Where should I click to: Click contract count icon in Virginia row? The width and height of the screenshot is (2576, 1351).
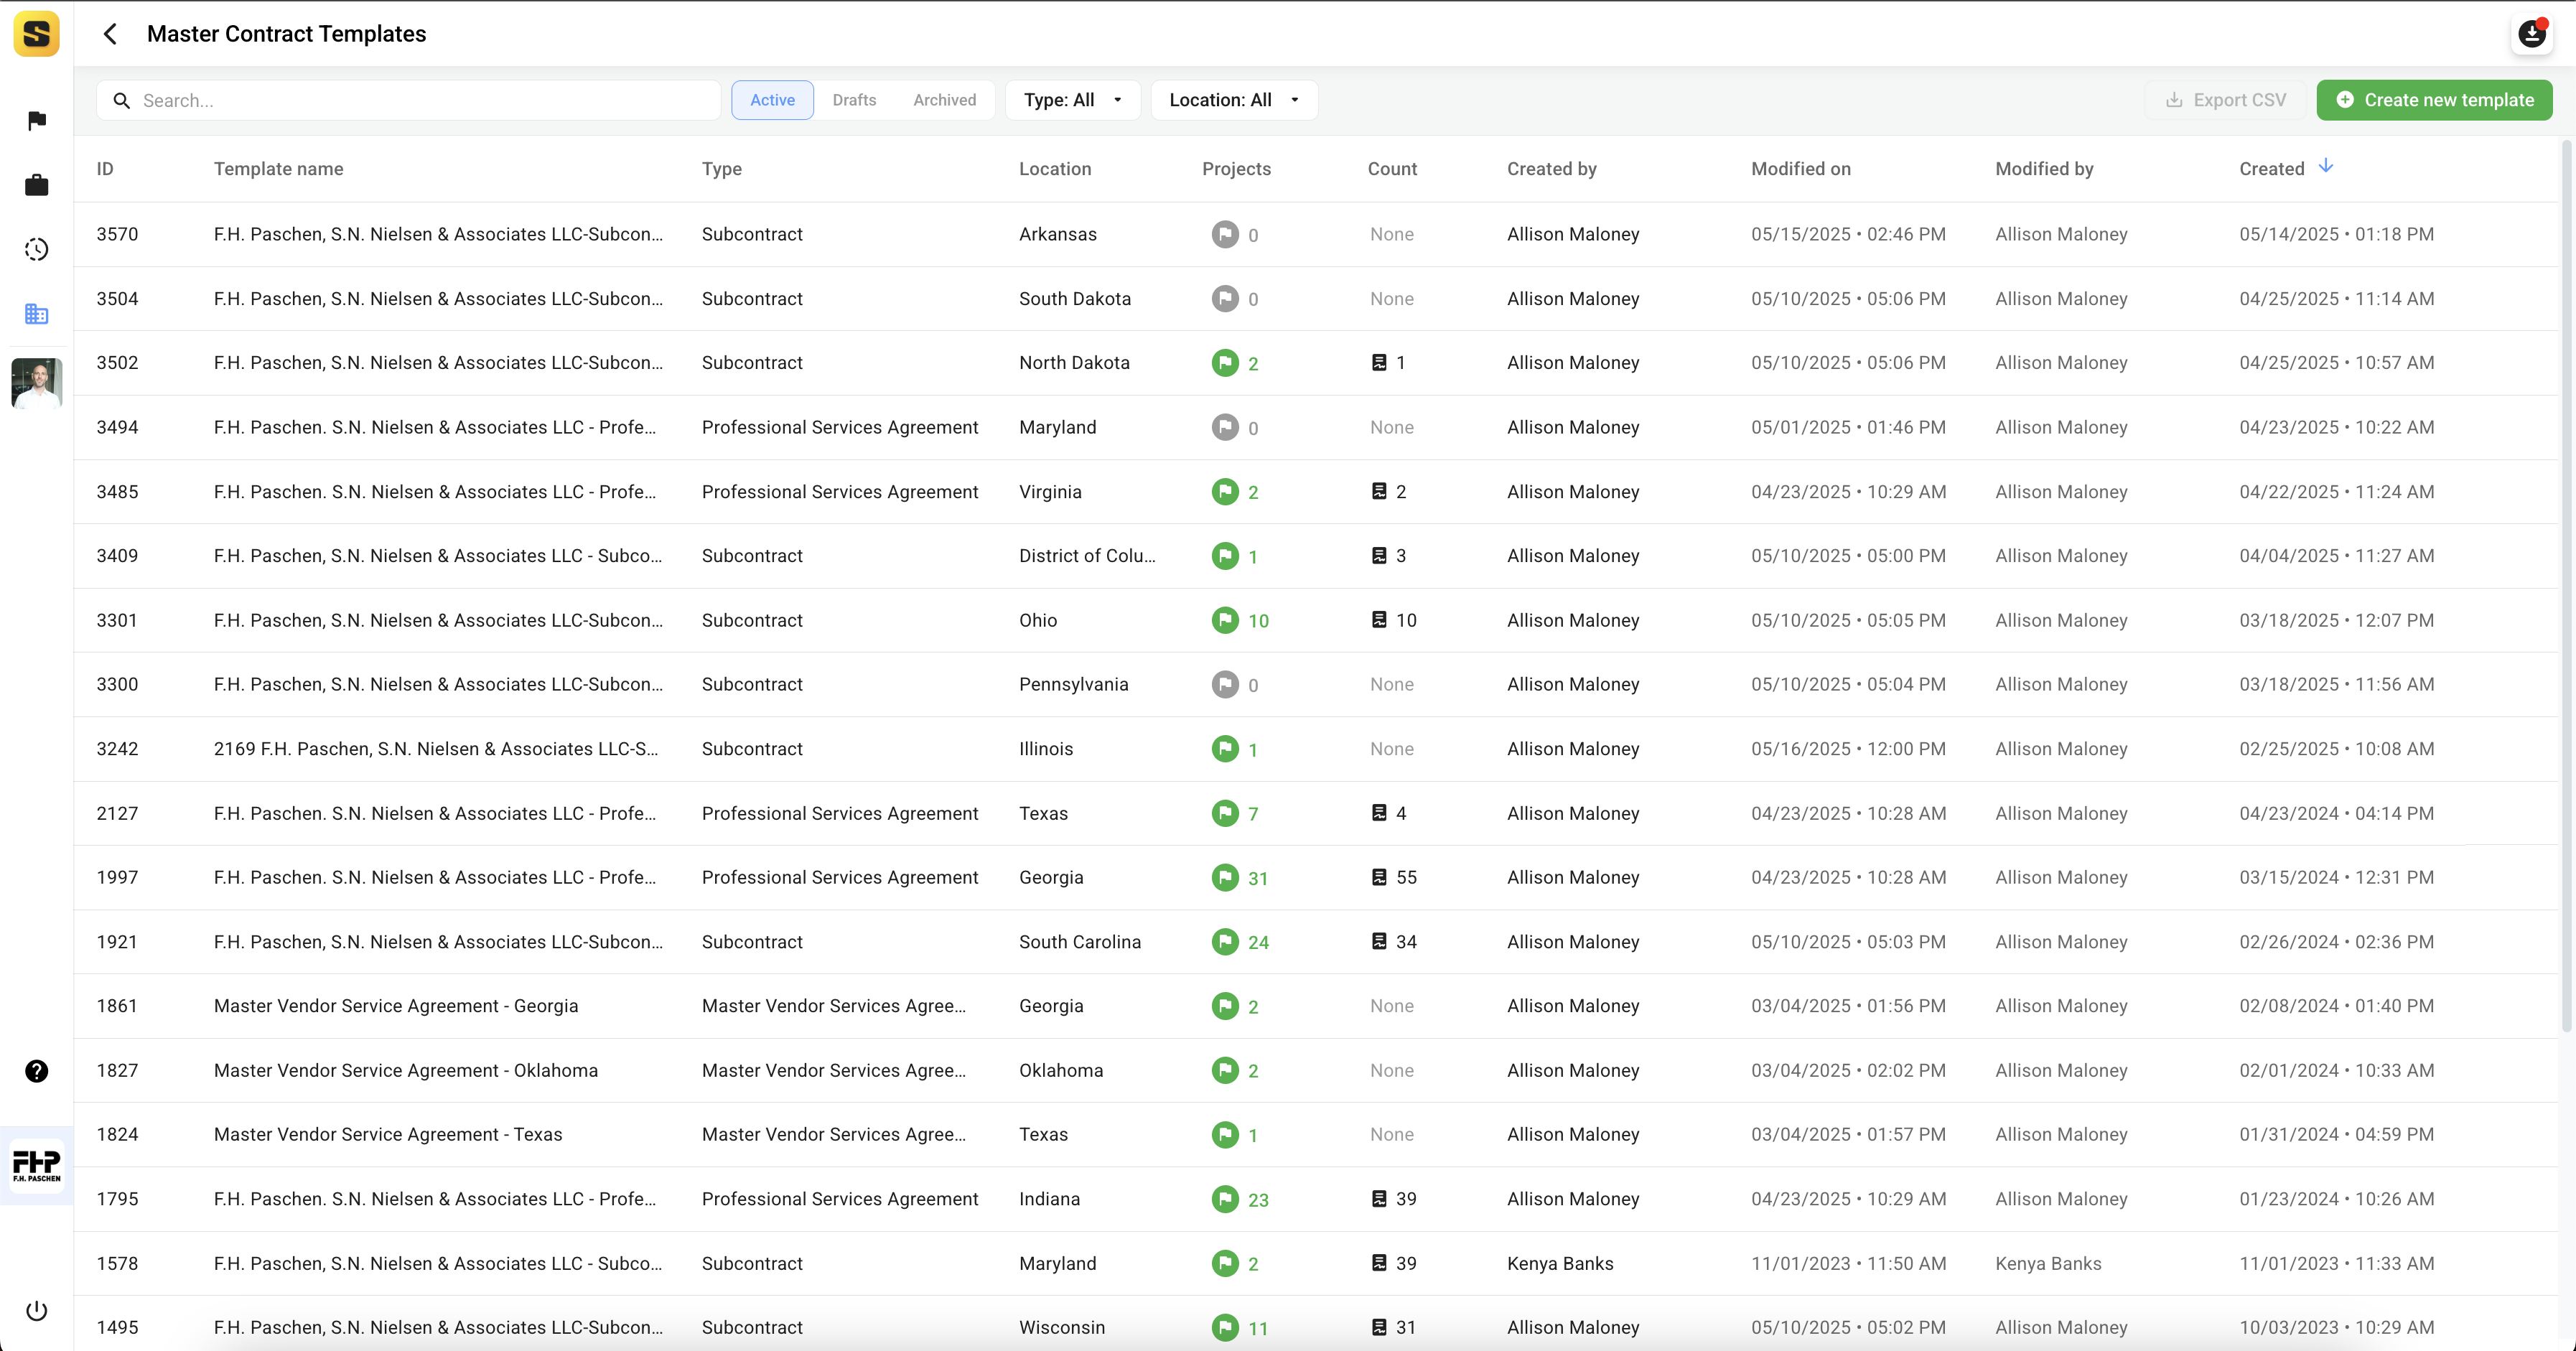pos(1379,491)
